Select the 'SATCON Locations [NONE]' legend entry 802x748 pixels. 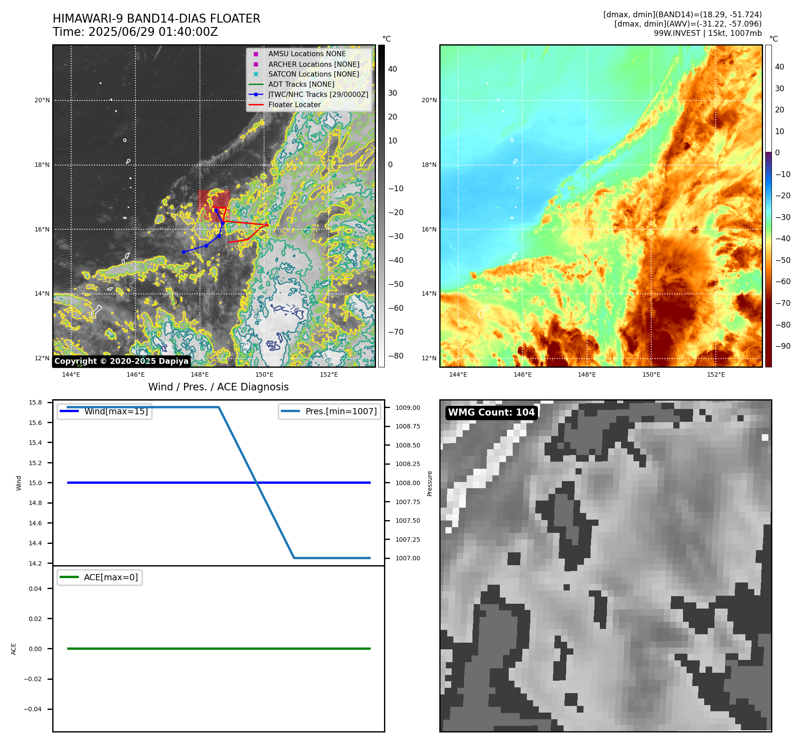coord(314,74)
